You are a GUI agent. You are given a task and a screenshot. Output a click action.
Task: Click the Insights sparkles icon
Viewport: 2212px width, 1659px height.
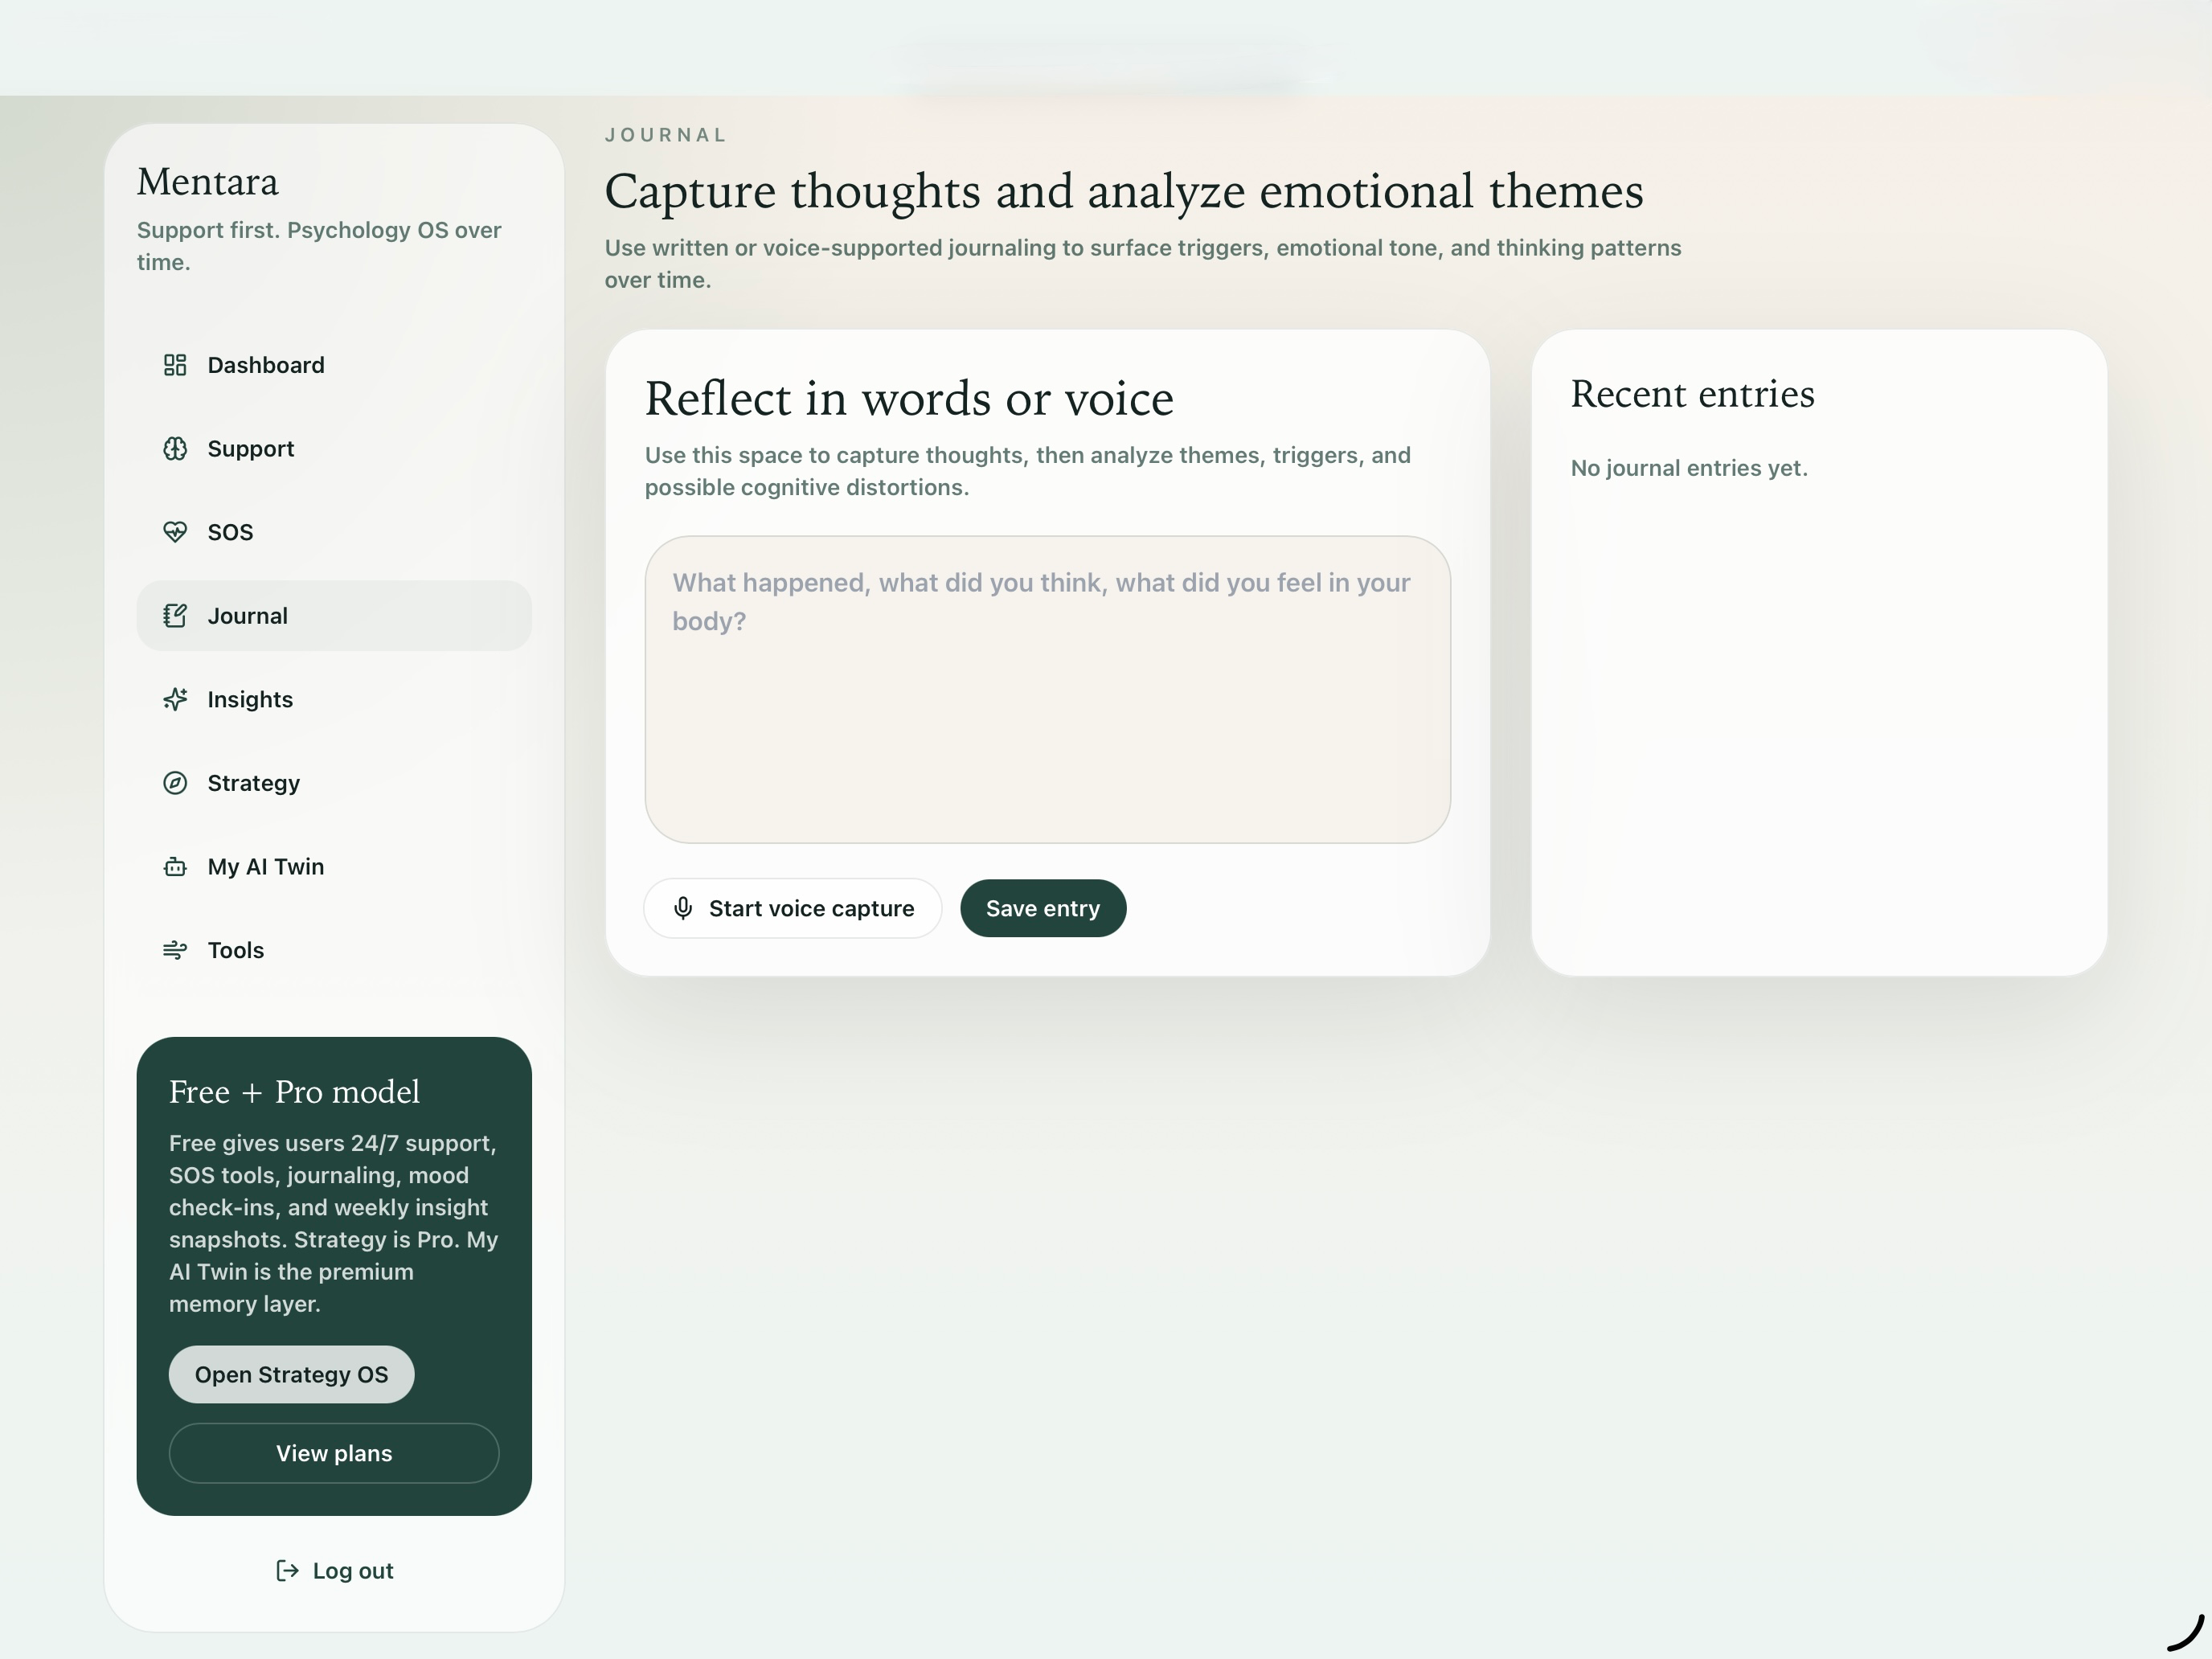coord(175,699)
